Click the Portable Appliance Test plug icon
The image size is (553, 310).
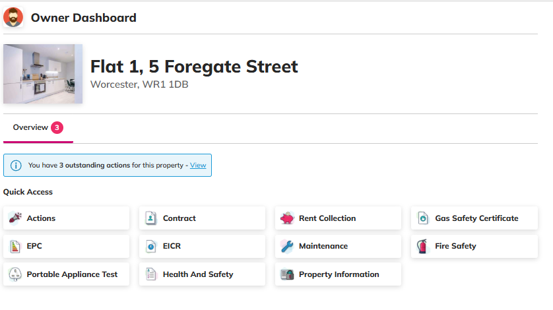coord(15,274)
